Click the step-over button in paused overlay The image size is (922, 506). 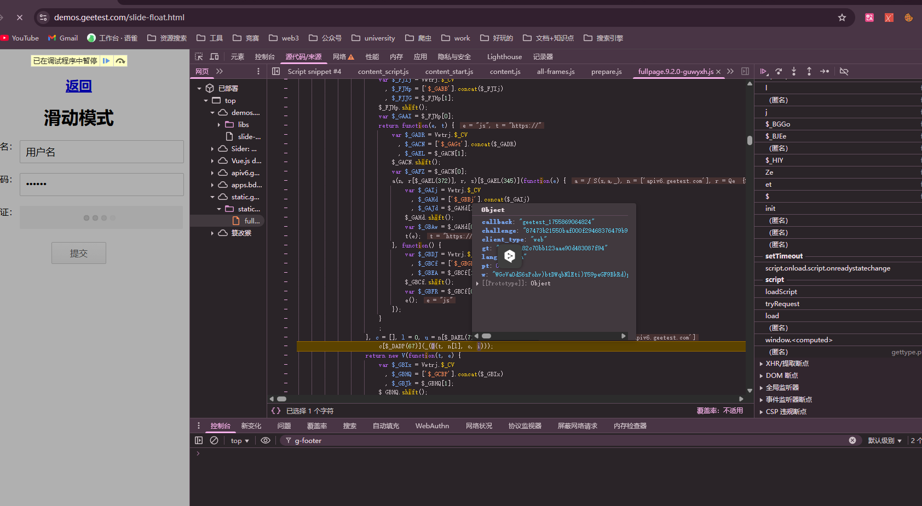pyautogui.click(x=120, y=61)
